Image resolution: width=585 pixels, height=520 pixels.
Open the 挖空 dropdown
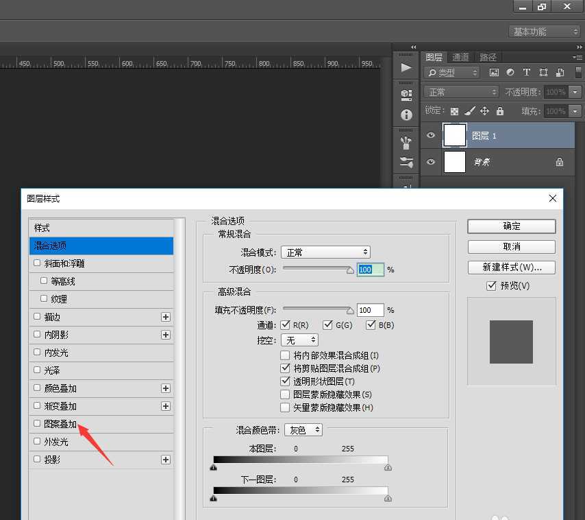pyautogui.click(x=299, y=340)
